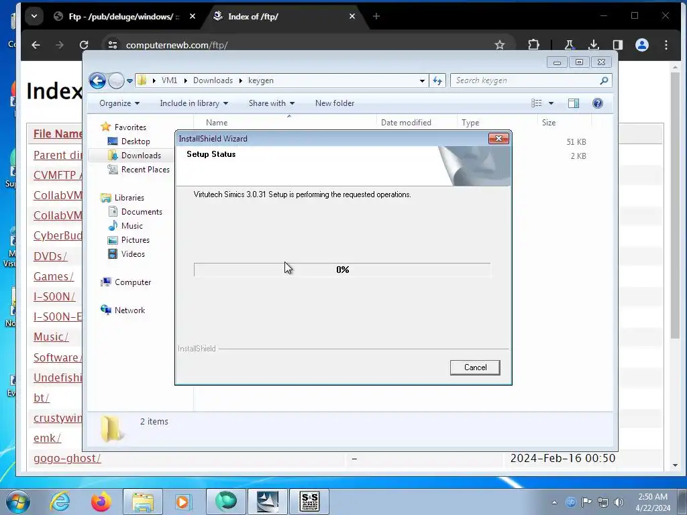The image size is (687, 515).
Task: Select Libraries in the navigation pane
Action: point(129,198)
